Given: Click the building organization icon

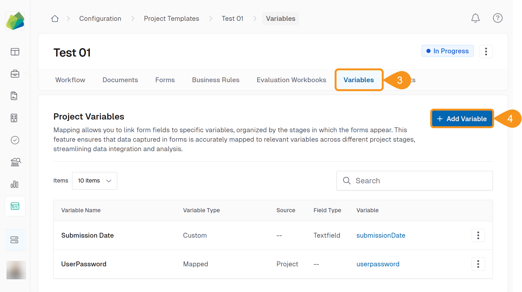Looking at the screenshot, I should 14,118.
